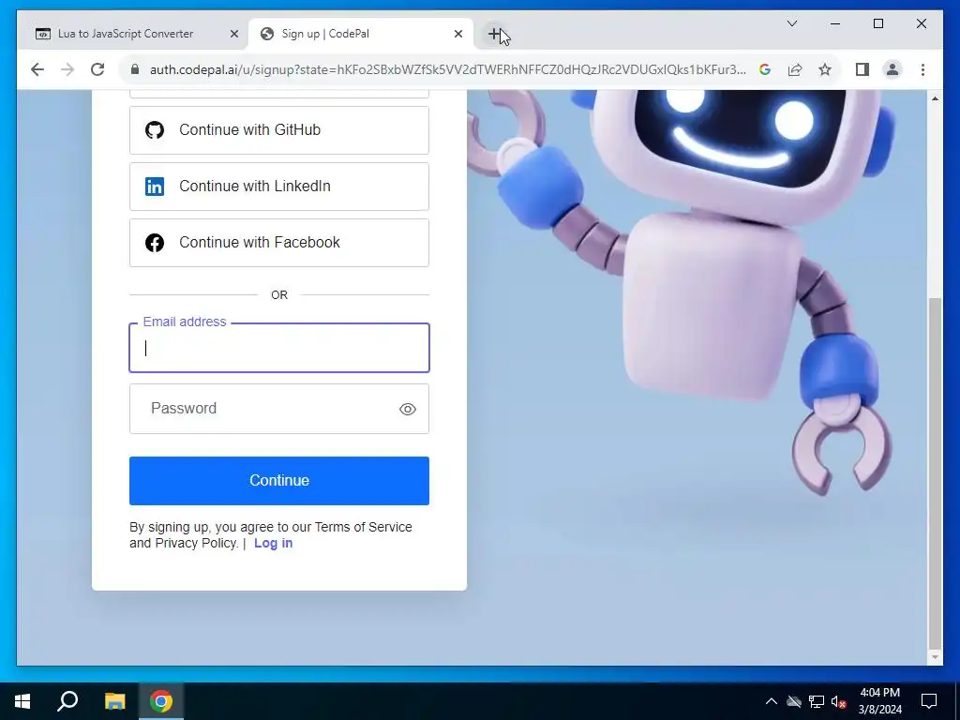This screenshot has width=960, height=720.
Task: Click the Google icon in address bar
Action: pyautogui.click(x=765, y=69)
